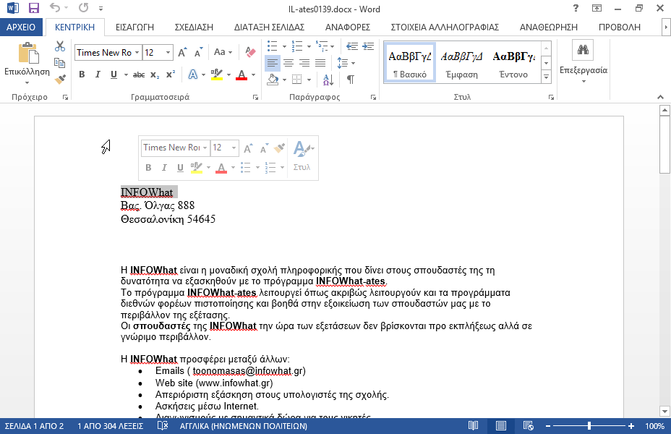Click the Paste (Επικόλληση) clipboard icon
The height and width of the screenshot is (434, 671).
point(28,53)
